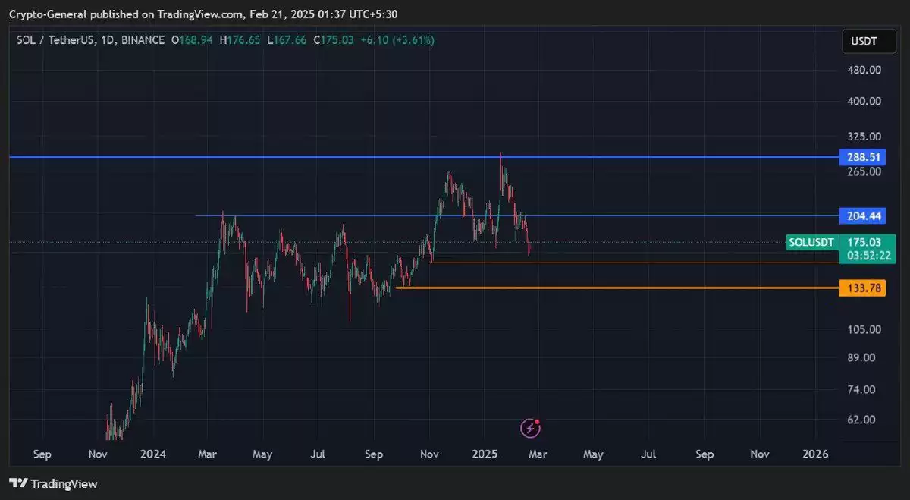The width and height of the screenshot is (910, 500).
Task: Click the 480.00 price scale label
Action: pos(864,70)
